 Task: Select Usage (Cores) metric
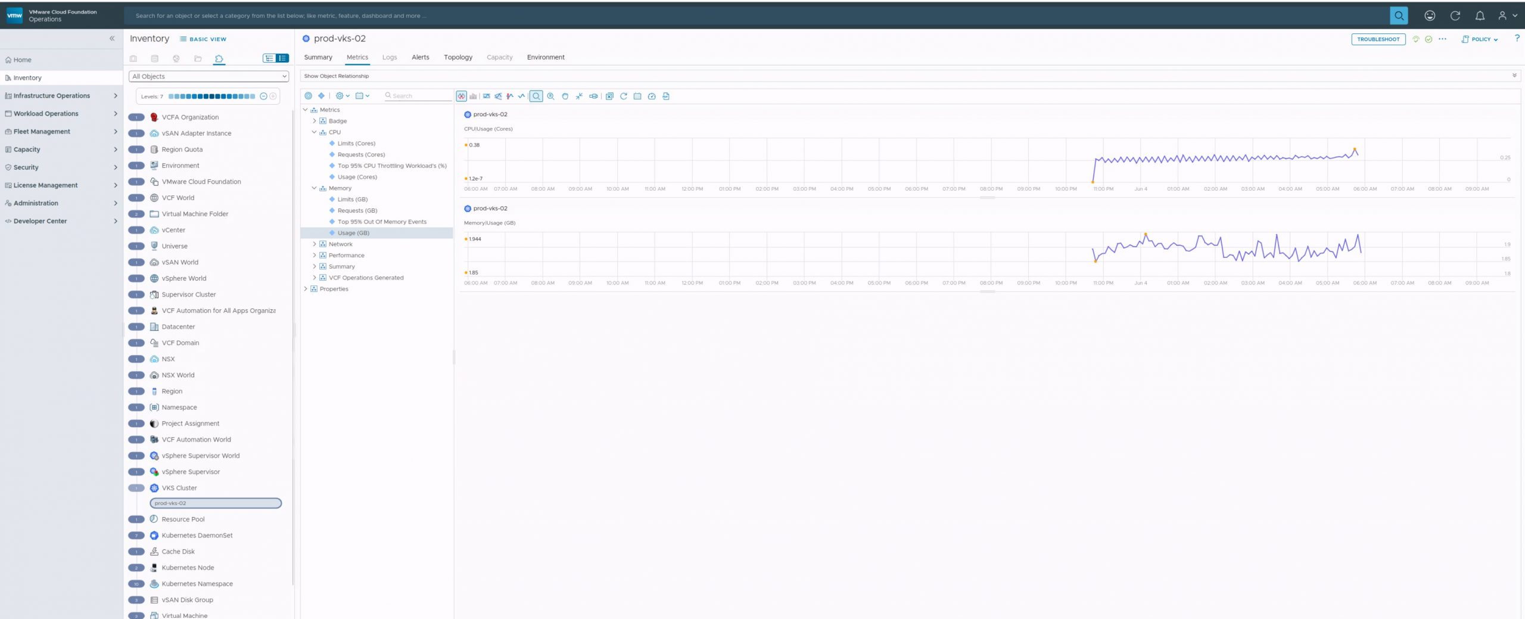(357, 177)
